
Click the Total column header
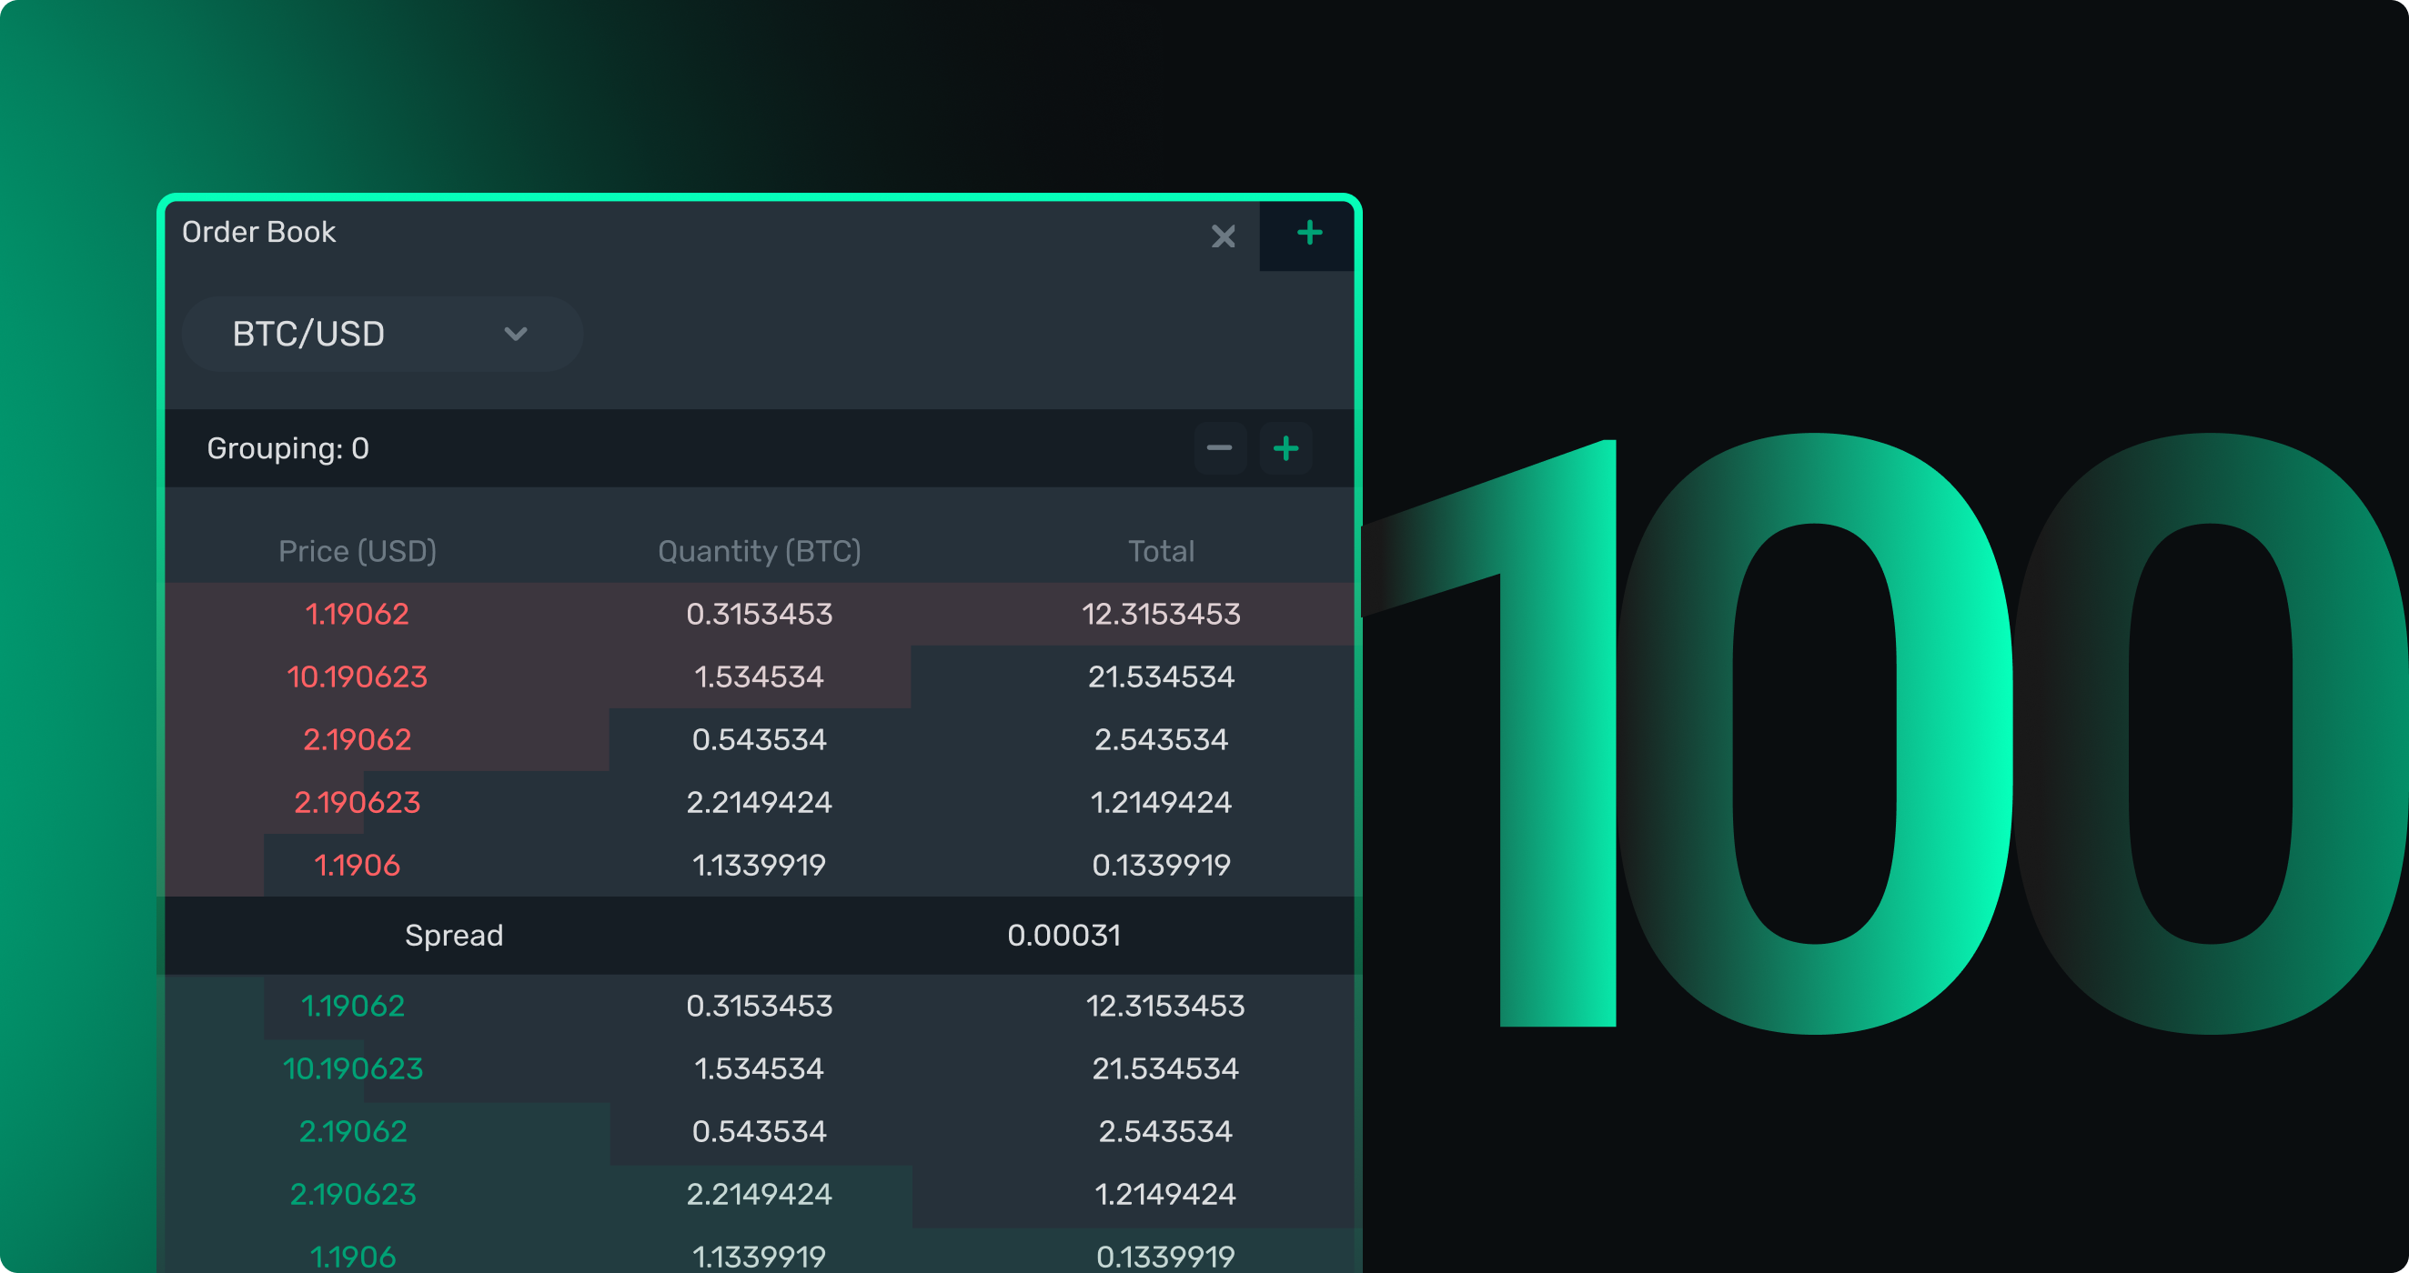pyautogui.click(x=1161, y=550)
